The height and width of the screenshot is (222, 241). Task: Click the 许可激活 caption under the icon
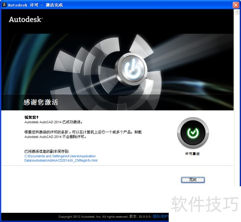coord(192,154)
